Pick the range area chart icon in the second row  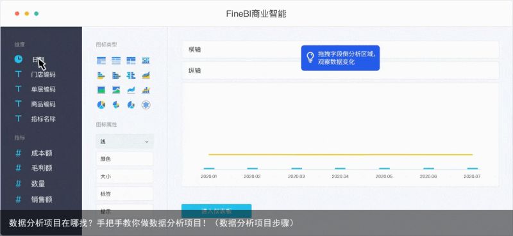(x=146, y=75)
